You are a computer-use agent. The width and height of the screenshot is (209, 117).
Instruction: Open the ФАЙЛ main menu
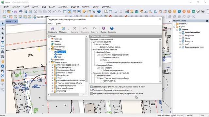(6, 7)
